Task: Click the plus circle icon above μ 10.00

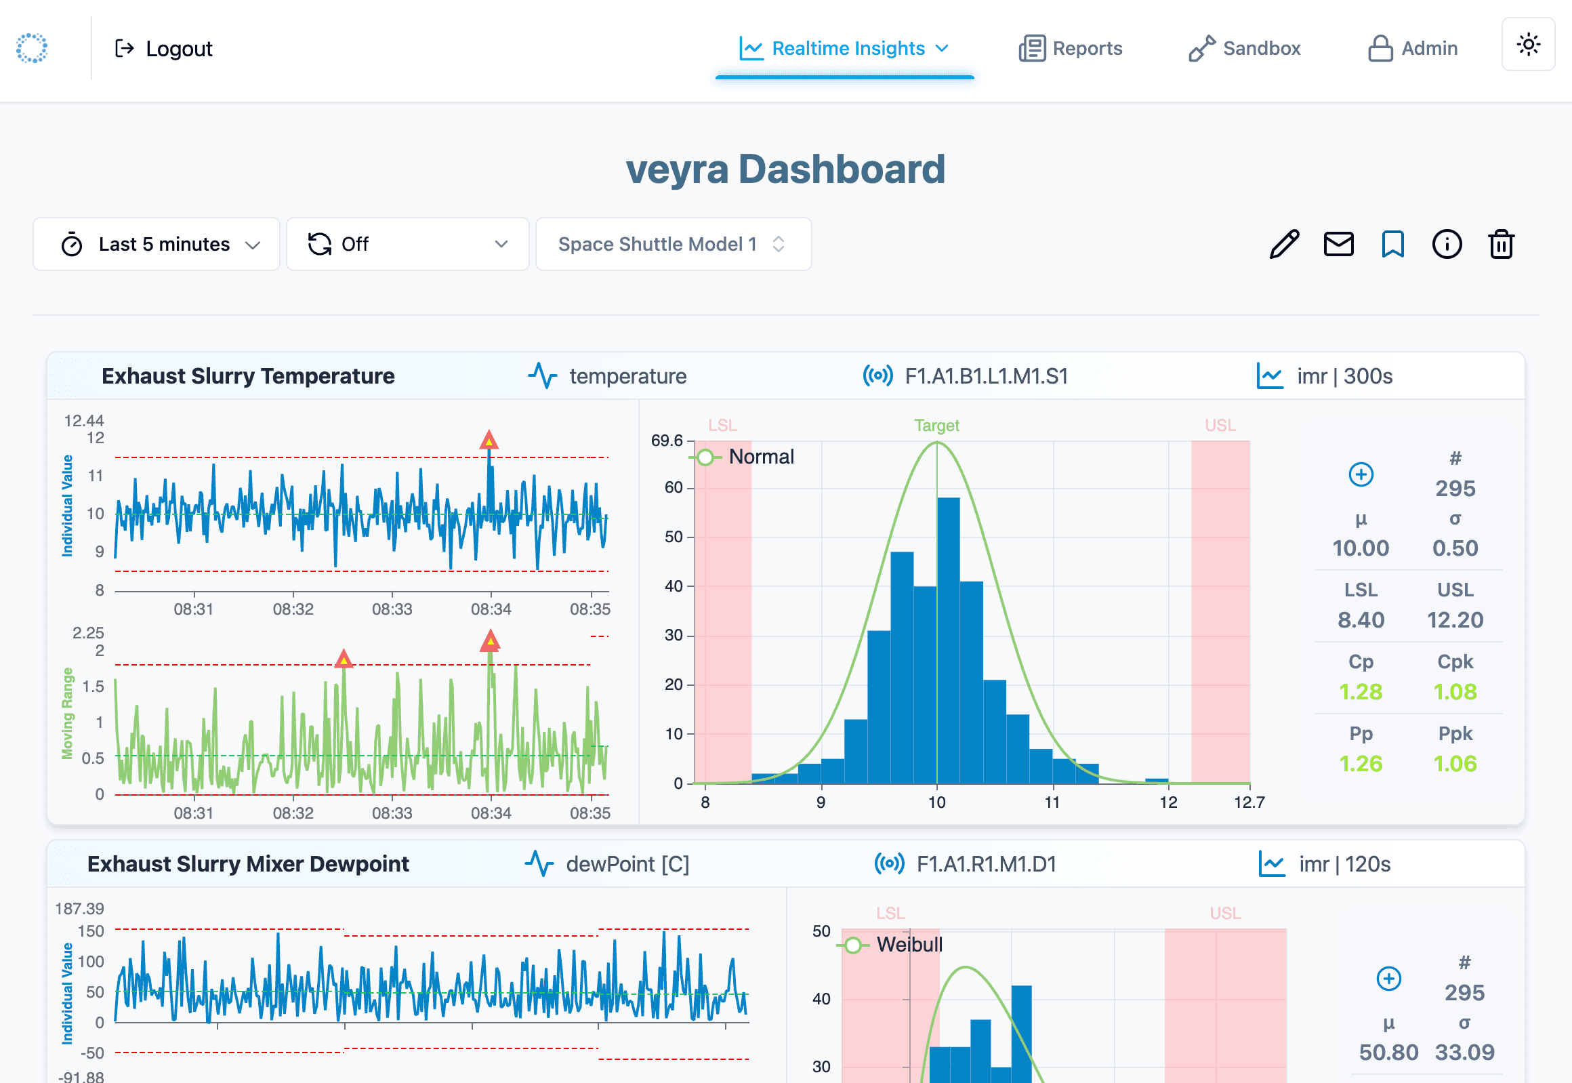Action: click(x=1361, y=474)
